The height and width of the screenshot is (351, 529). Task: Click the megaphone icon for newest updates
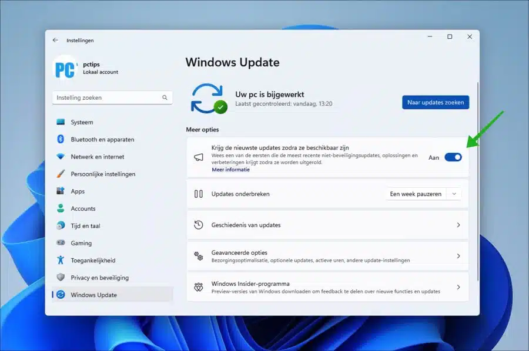(199, 157)
